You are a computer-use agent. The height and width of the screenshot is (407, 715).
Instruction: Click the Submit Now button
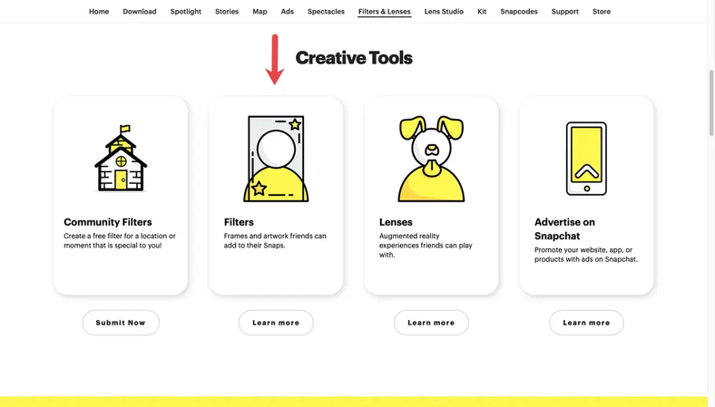point(121,323)
